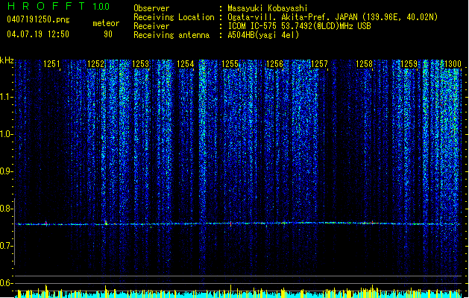Viewport: 469px width, 298px height.
Task: Click the 0.8 kHz axis label
Action: [7, 209]
